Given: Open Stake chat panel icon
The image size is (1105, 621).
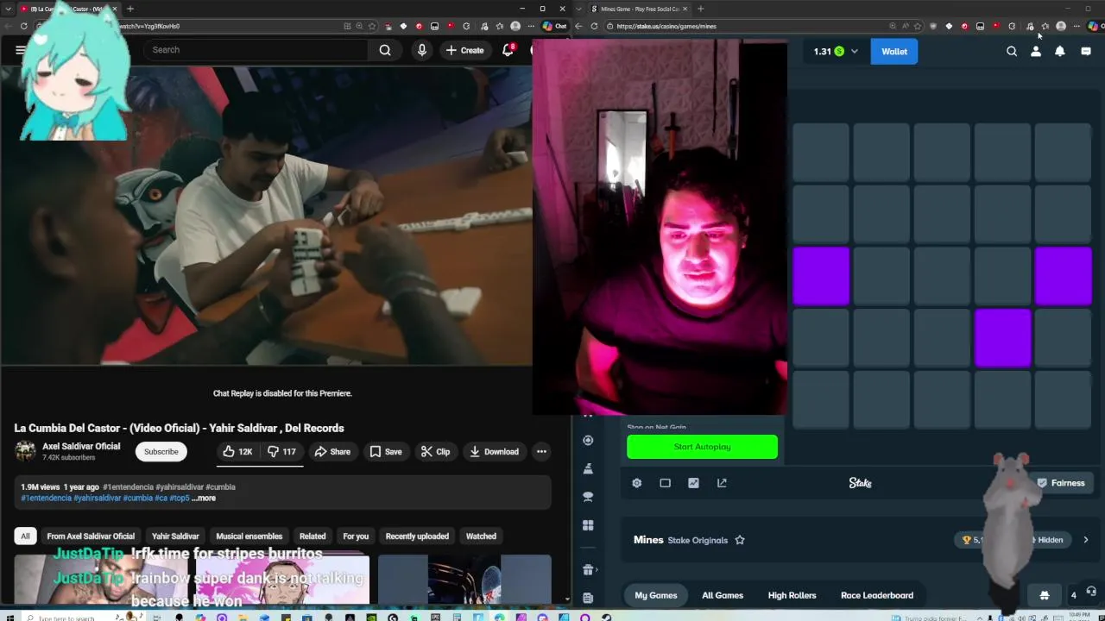Looking at the screenshot, I should coord(1086,52).
